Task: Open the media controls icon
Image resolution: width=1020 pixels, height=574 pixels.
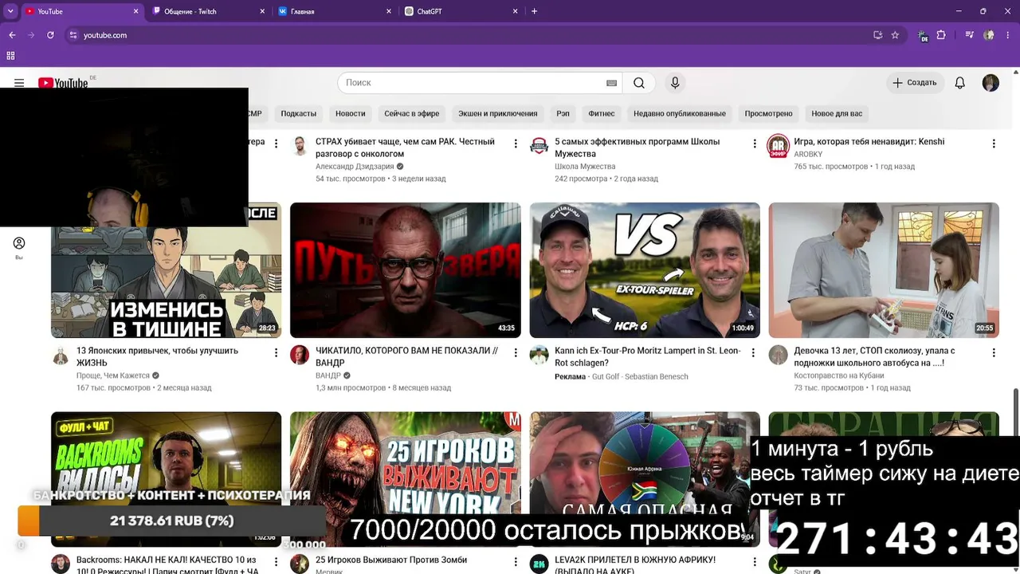Action: click(x=970, y=35)
